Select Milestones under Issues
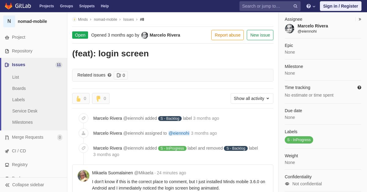Image resolution: width=367 pixels, height=192 pixels. click(22, 122)
